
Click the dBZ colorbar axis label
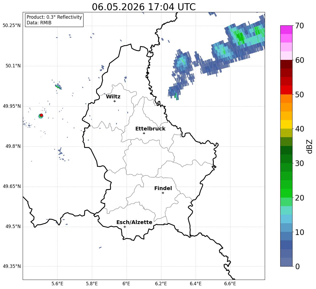click(x=309, y=146)
